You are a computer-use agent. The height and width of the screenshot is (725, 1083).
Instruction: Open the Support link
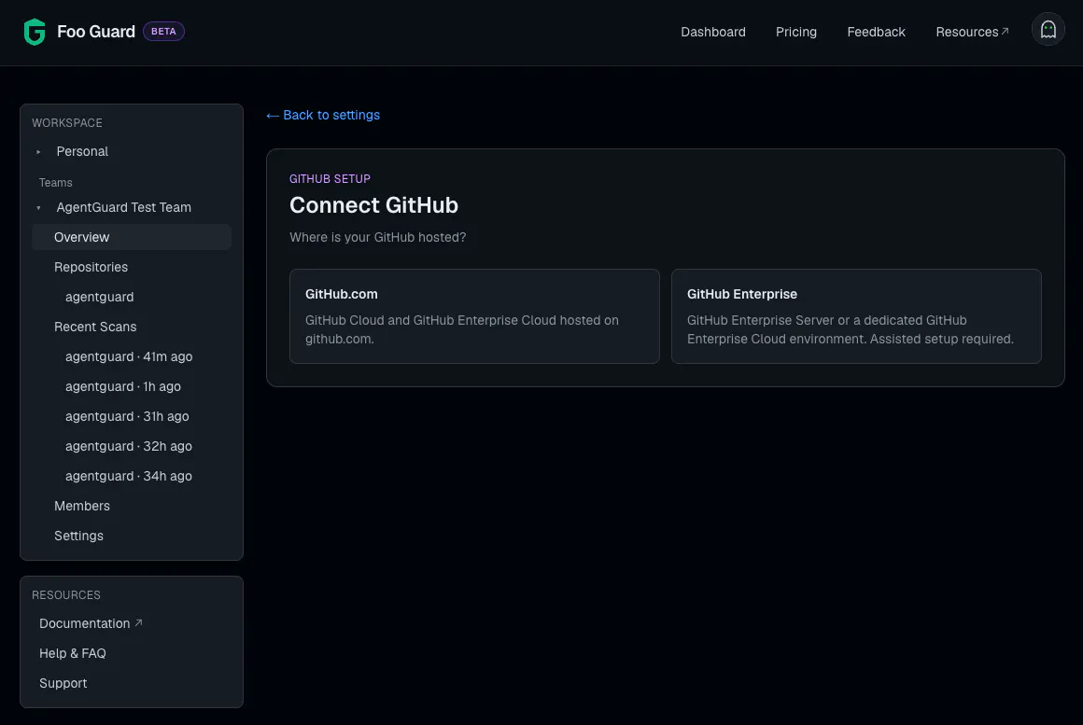(63, 683)
